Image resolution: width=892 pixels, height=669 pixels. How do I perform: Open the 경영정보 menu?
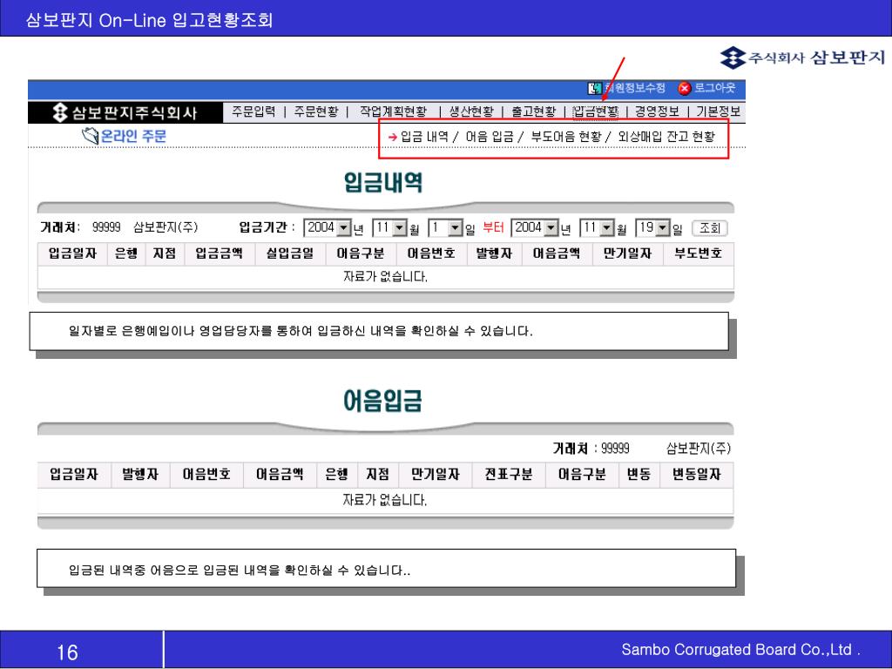[657, 111]
